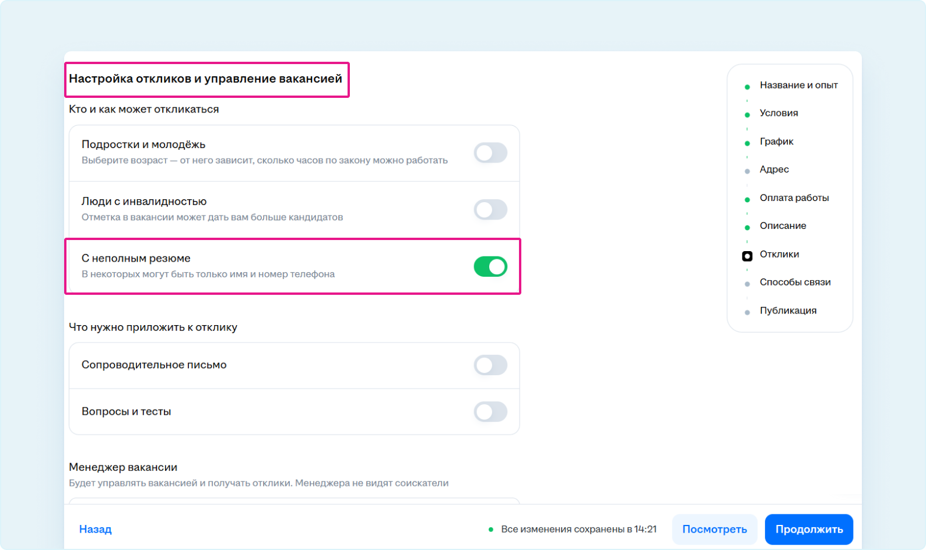
Task: Navigate to the График step
Action: (776, 142)
